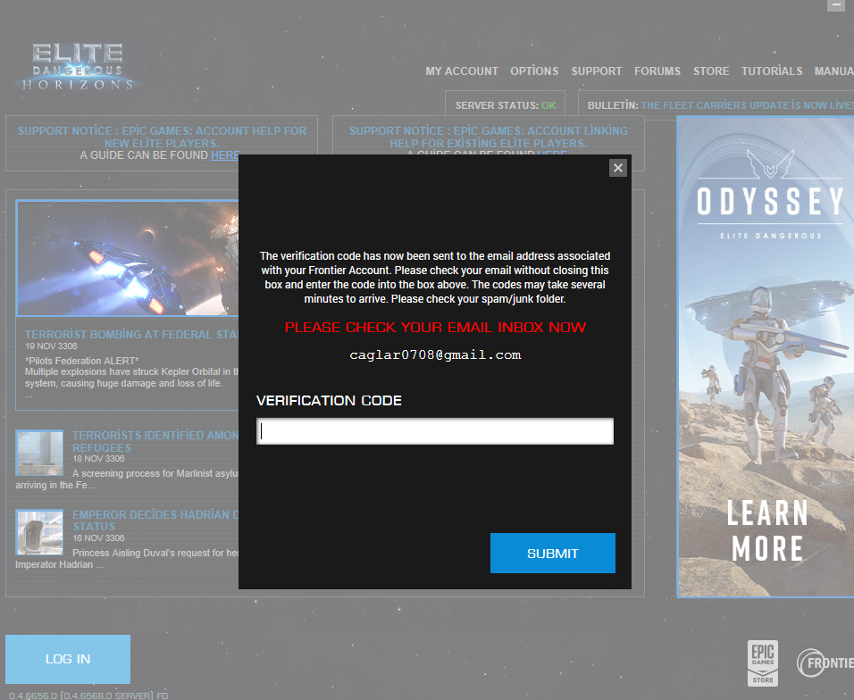Click the Server Status OK indicator
Screen dimensions: 854x700
point(506,105)
